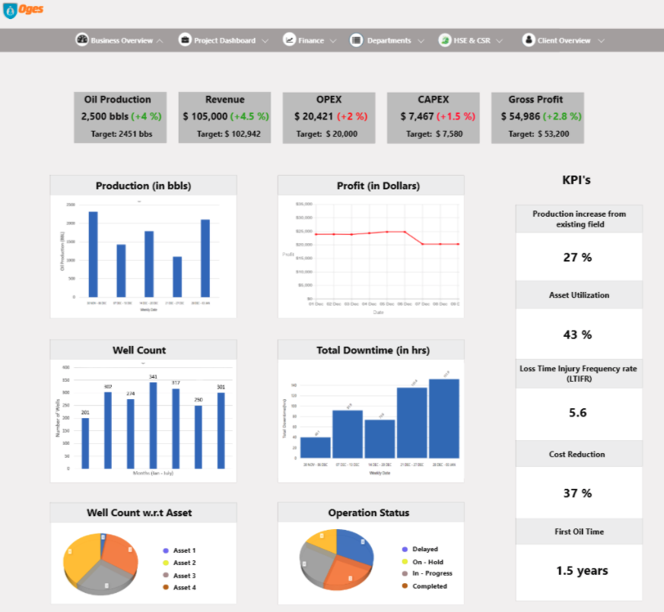The width and height of the screenshot is (664, 612).
Task: Click the Target: $ 102,942 text
Action: pos(229,134)
